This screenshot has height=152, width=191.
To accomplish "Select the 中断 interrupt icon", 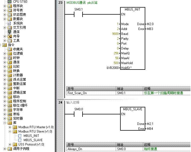I will [10, 88].
